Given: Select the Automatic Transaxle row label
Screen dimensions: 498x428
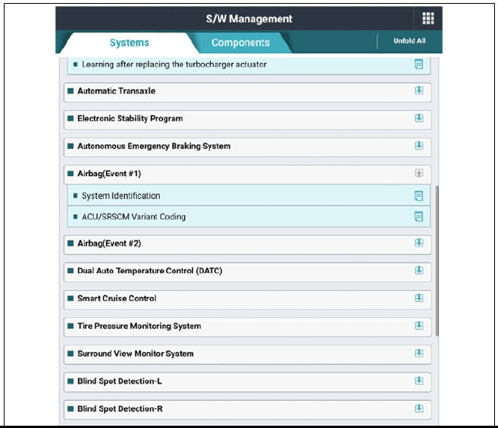Looking at the screenshot, I should [116, 91].
